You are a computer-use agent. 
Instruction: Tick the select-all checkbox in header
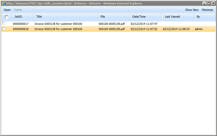pos(6,17)
